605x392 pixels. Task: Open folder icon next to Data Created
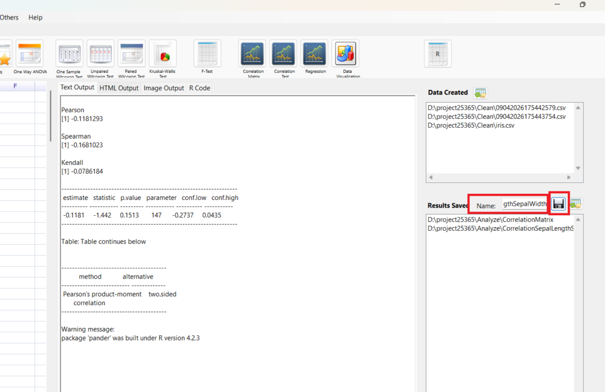[480, 93]
